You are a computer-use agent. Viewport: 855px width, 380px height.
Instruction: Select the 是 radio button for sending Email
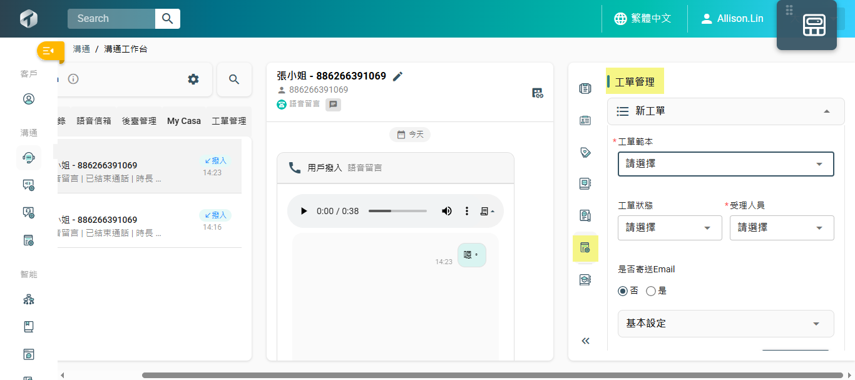coord(651,291)
